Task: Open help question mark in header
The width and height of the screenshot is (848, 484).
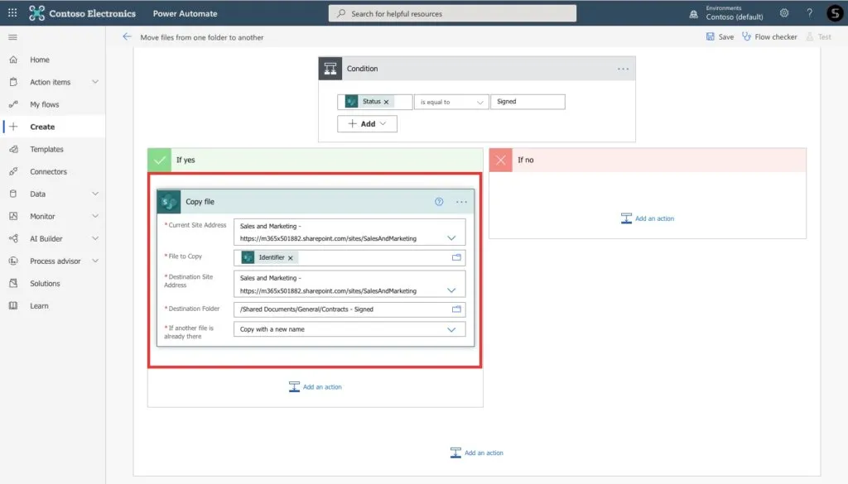Action: [810, 13]
